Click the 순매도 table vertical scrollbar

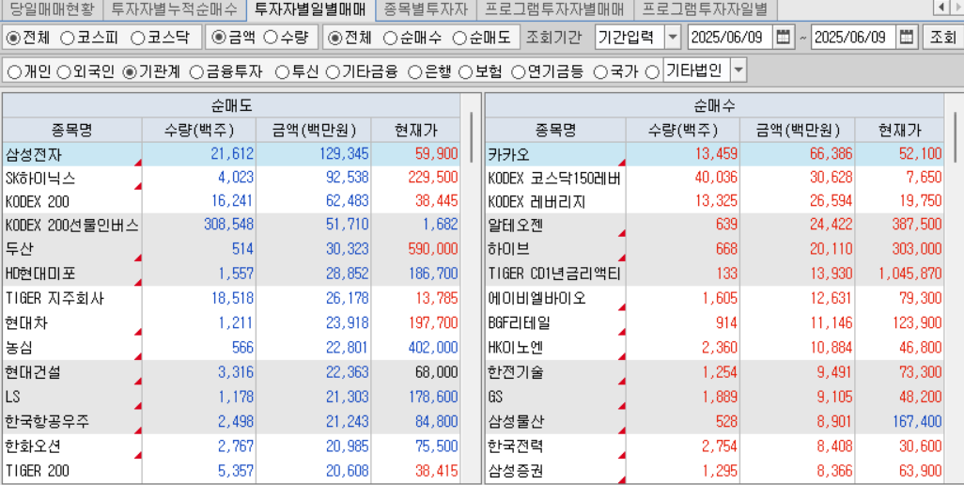point(471,137)
